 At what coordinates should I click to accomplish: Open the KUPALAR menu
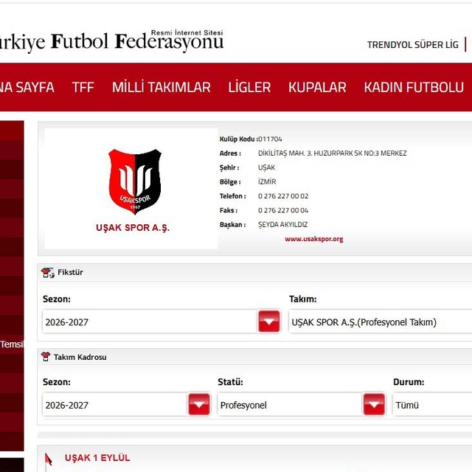tap(317, 87)
